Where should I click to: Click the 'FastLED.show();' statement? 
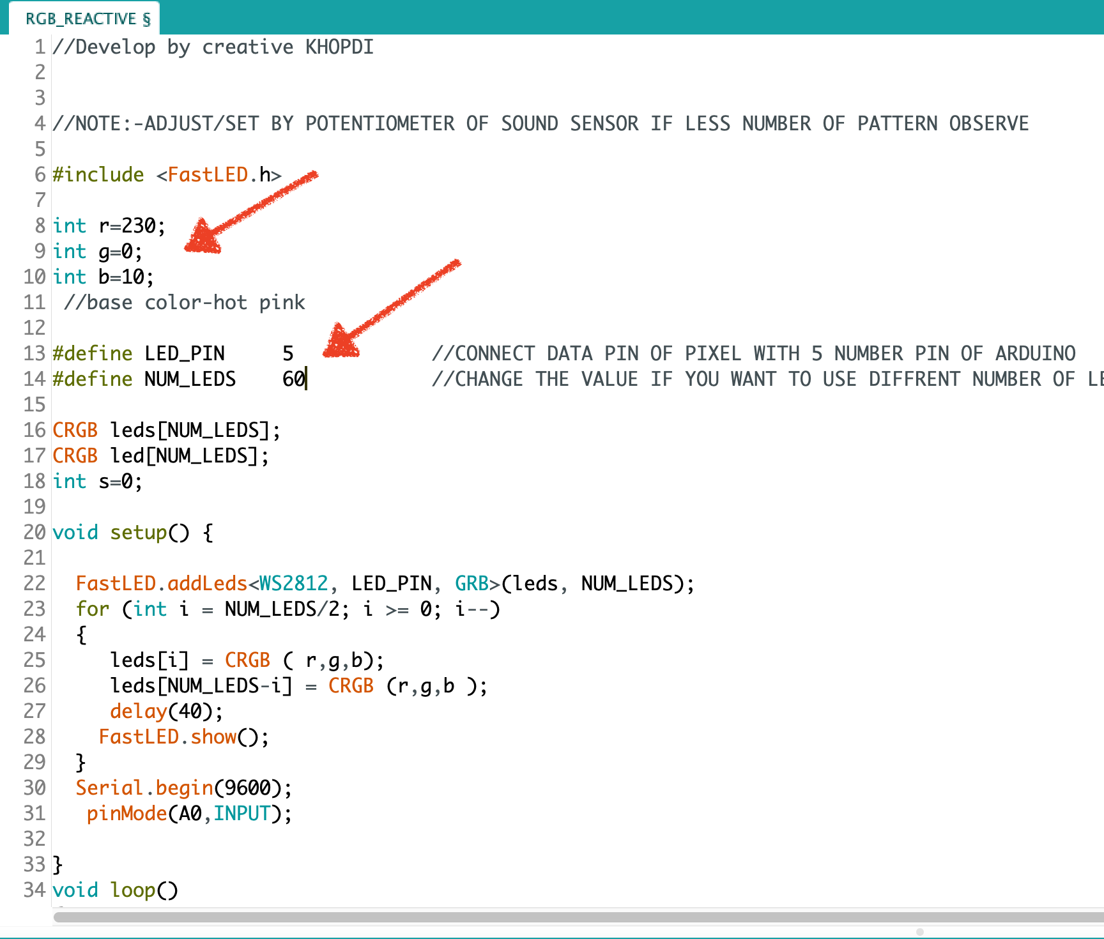(184, 737)
